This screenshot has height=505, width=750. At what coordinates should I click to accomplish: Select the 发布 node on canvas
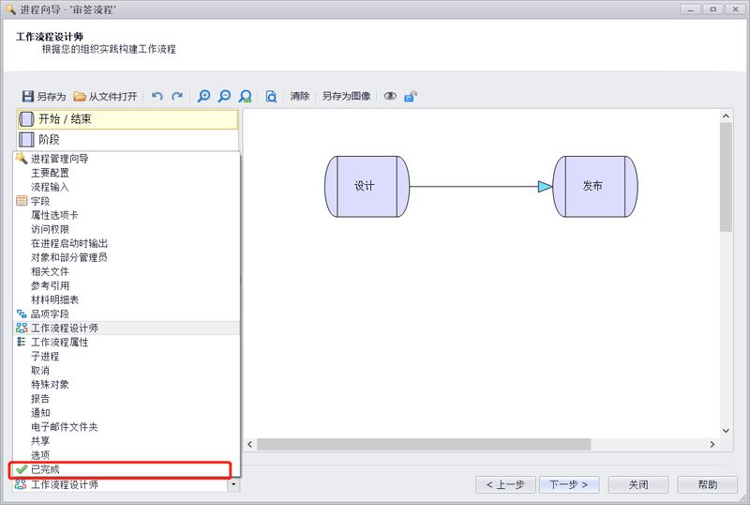(x=594, y=186)
